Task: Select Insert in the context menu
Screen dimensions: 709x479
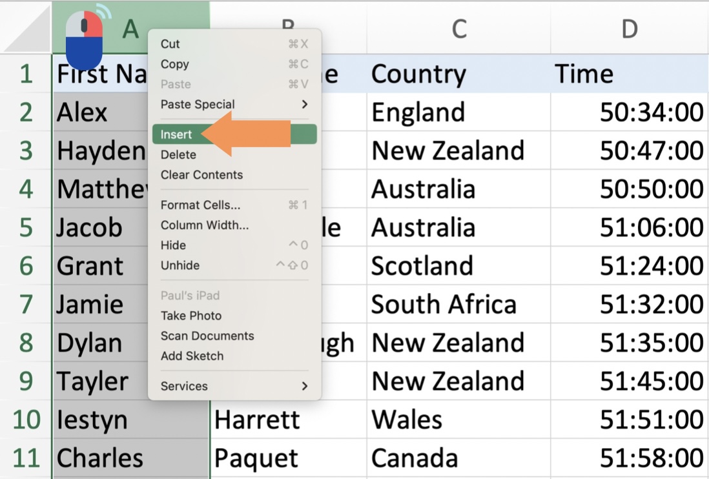Action: [x=234, y=134]
